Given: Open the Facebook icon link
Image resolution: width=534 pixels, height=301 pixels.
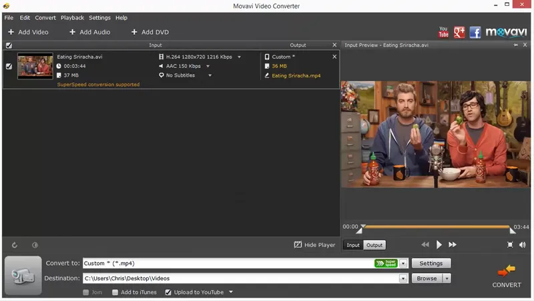Looking at the screenshot, I should click(475, 32).
